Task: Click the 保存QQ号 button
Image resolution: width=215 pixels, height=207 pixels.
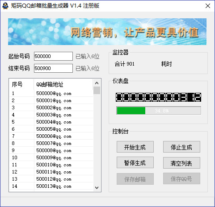Action: (x=181, y=178)
